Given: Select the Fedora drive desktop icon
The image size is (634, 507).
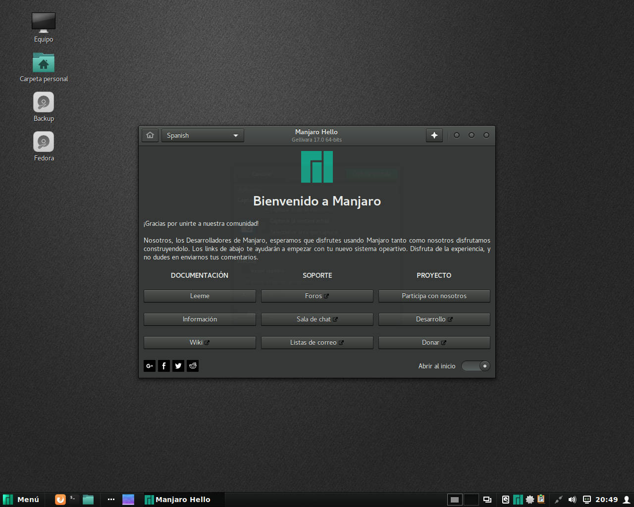Looking at the screenshot, I should pyautogui.click(x=44, y=147).
